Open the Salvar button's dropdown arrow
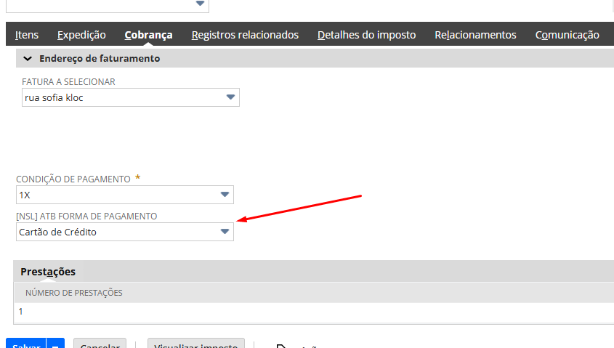Image resolution: width=614 pixels, height=348 pixels. coord(56,344)
